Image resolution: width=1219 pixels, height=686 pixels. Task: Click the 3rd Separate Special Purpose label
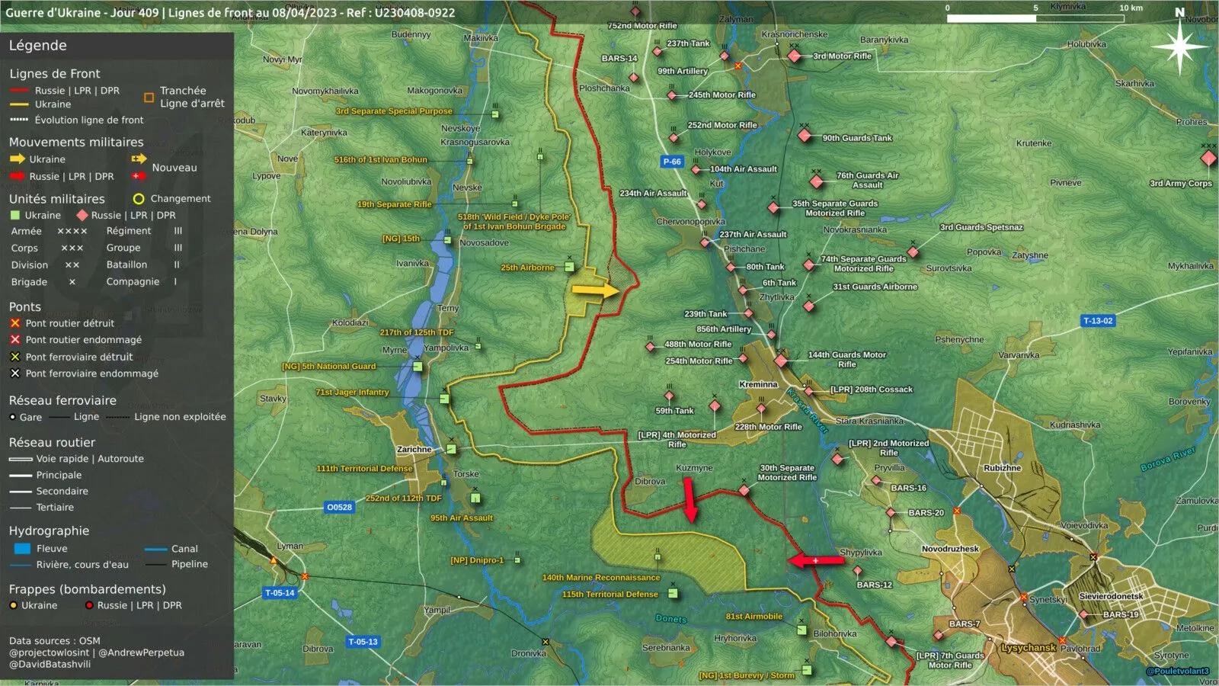tap(394, 111)
